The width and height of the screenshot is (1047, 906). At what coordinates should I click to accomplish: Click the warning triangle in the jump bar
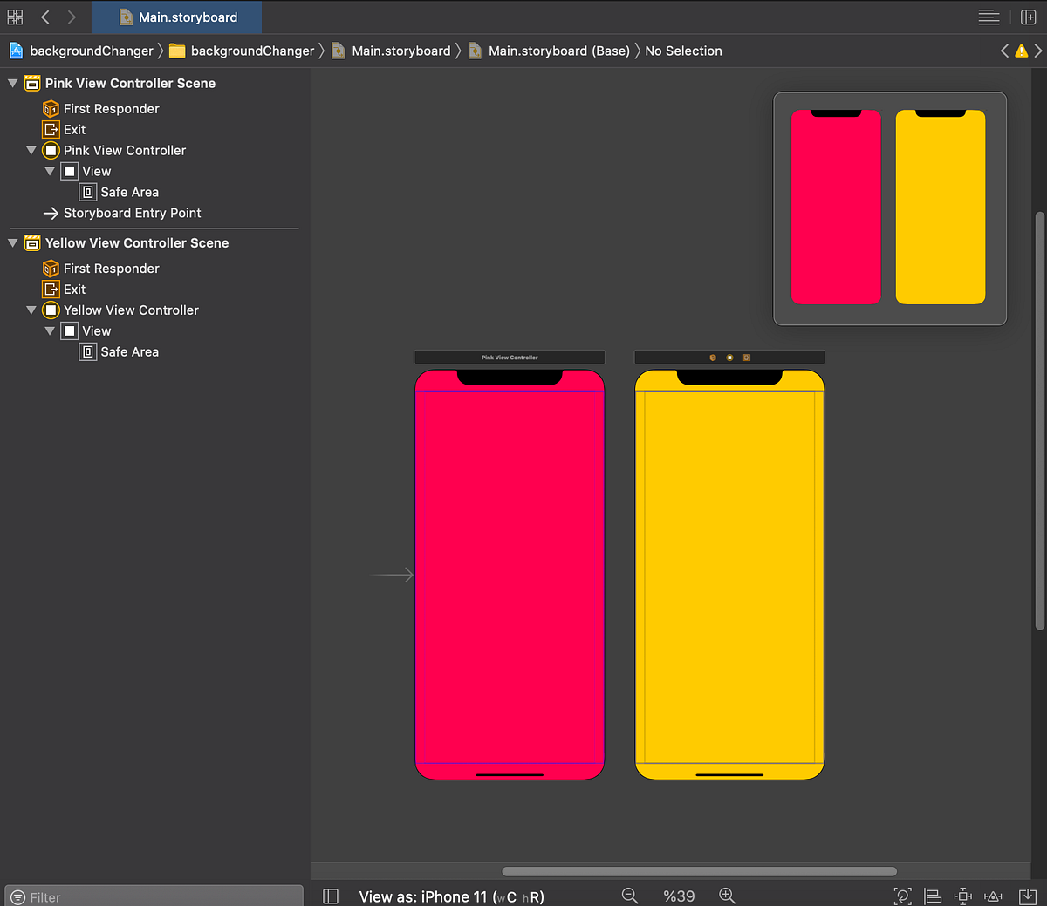(1021, 51)
